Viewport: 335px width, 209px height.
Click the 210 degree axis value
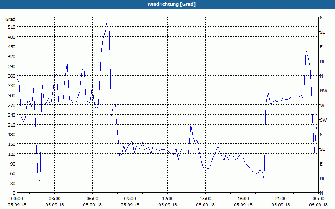12,125
